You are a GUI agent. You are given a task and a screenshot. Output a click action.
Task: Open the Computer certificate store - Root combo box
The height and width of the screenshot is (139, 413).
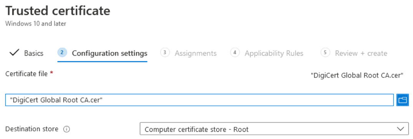tap(274, 129)
